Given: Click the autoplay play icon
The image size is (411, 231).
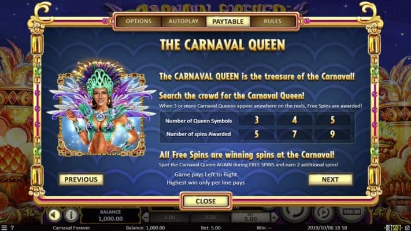Looking at the screenshot, I should click(x=323, y=214).
